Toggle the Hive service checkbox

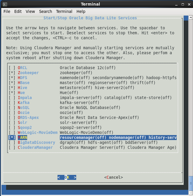coord(12,88)
